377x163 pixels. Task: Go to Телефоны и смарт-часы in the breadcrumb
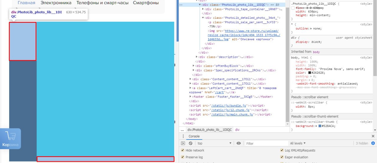(102, 3)
